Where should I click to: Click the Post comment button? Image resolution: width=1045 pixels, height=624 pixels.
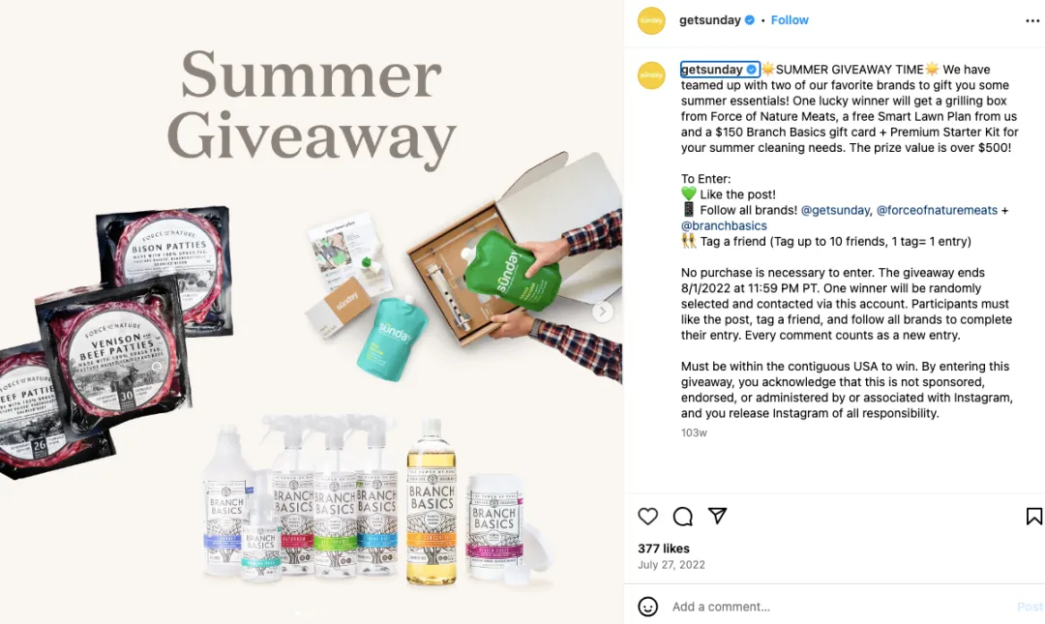click(1030, 607)
